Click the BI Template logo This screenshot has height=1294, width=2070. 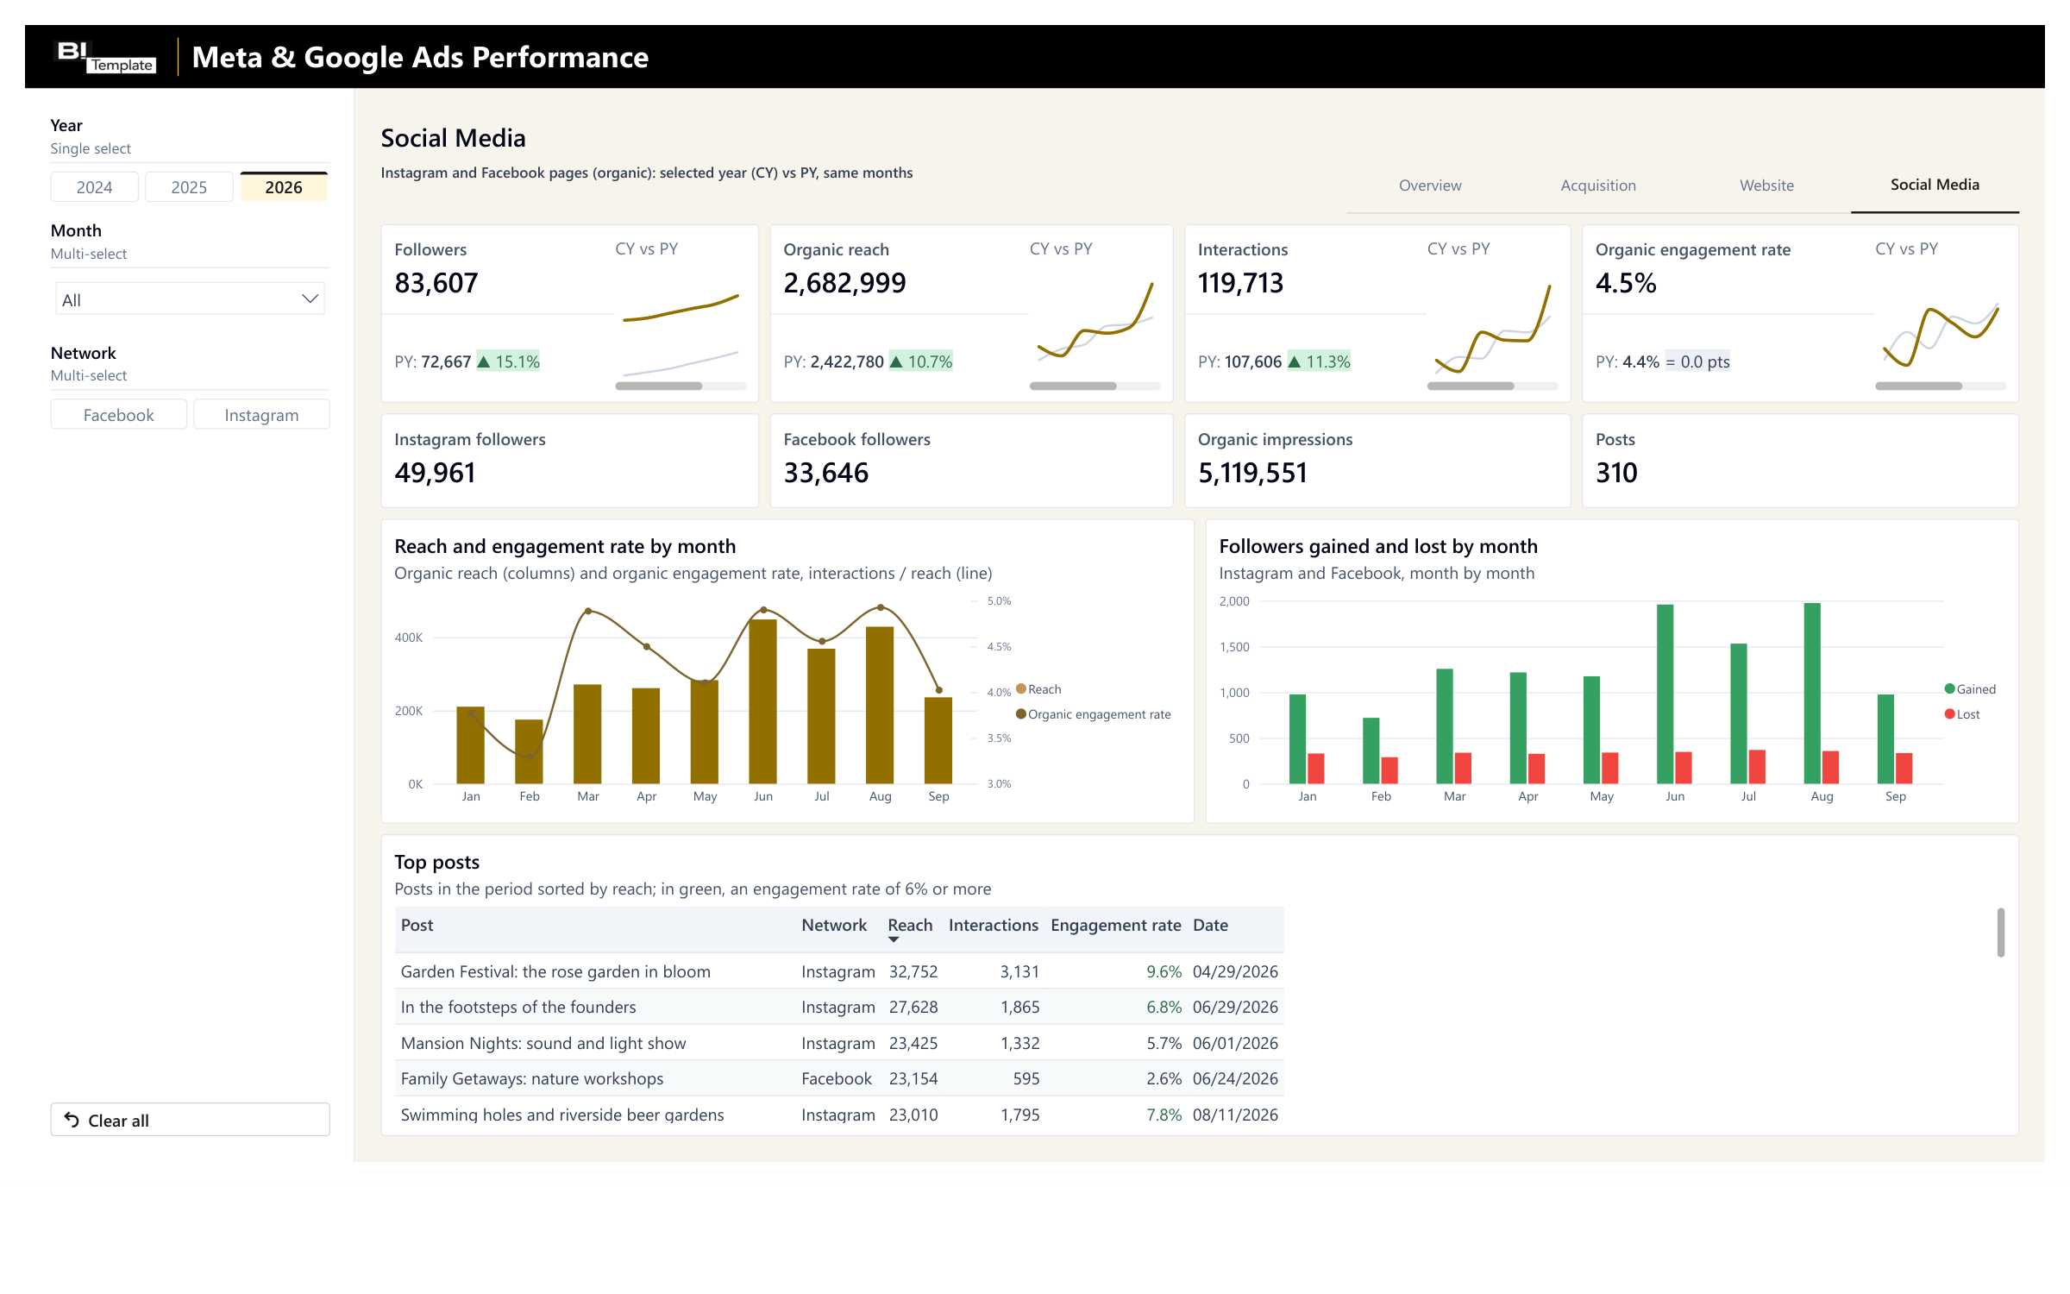(105, 56)
